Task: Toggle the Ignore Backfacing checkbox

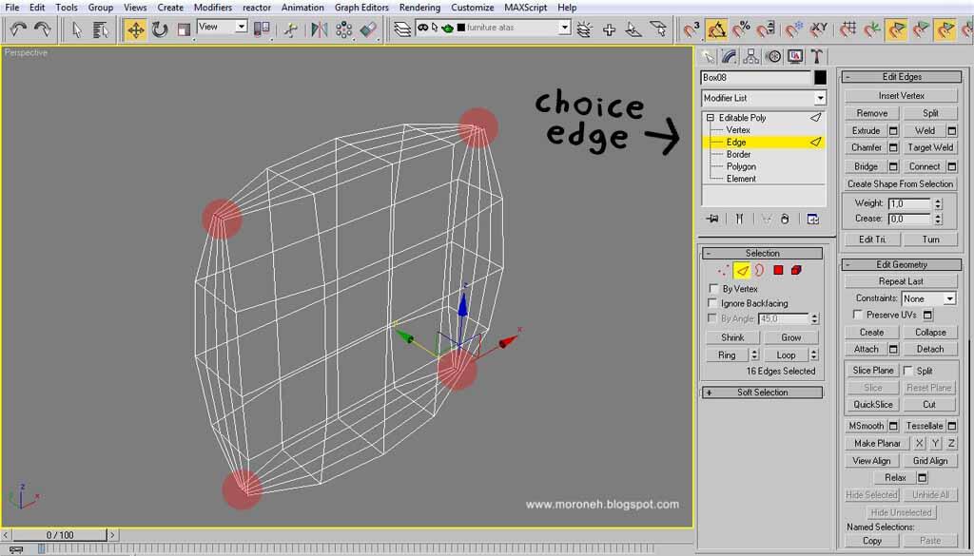Action: (714, 303)
